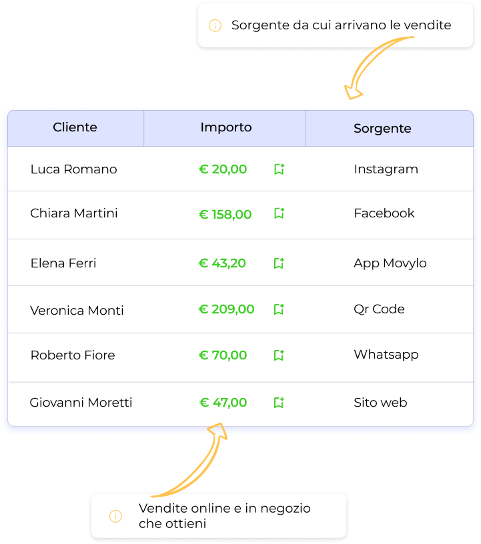Click the bookmark icon beside € 158,00
Image resolution: width=481 pixels, height=544 pixels.
coord(280,213)
